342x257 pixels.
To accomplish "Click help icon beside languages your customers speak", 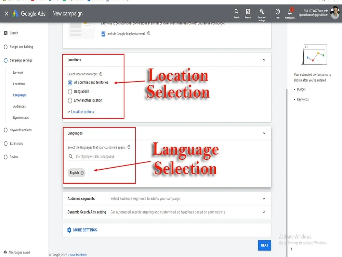I will point(129,147).
